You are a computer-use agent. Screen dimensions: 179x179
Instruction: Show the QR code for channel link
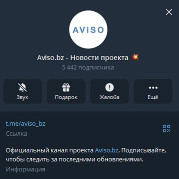[166, 128]
